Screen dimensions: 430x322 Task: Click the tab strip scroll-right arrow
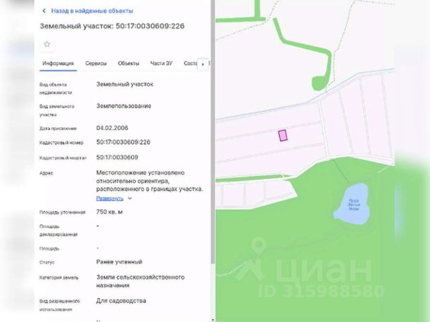tap(203, 64)
